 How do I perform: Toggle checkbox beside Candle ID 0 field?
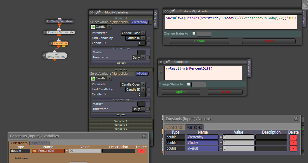(148, 94)
